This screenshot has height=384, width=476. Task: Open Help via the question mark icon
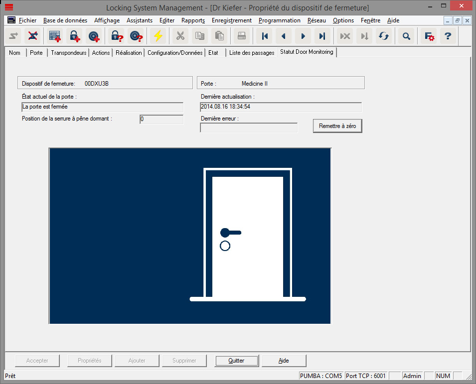pyautogui.click(x=448, y=36)
